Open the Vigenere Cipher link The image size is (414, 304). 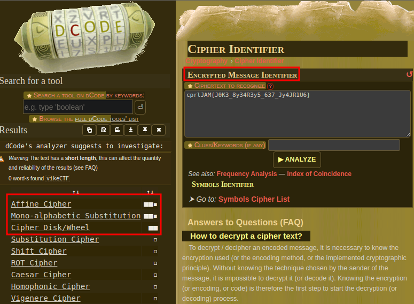tap(45, 298)
